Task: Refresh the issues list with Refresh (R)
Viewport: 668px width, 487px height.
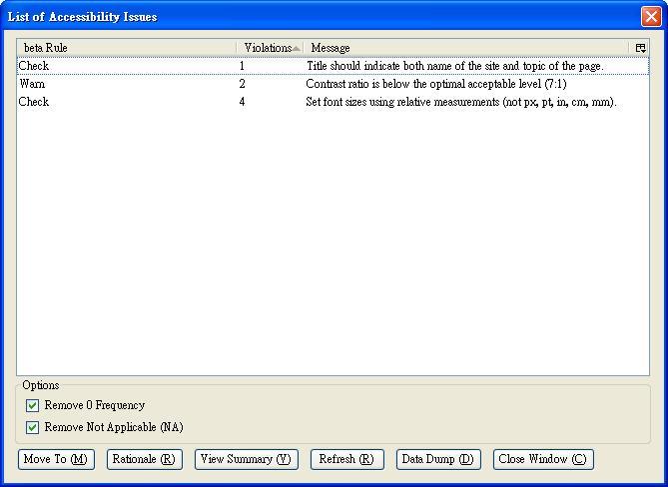Action: 347,459
